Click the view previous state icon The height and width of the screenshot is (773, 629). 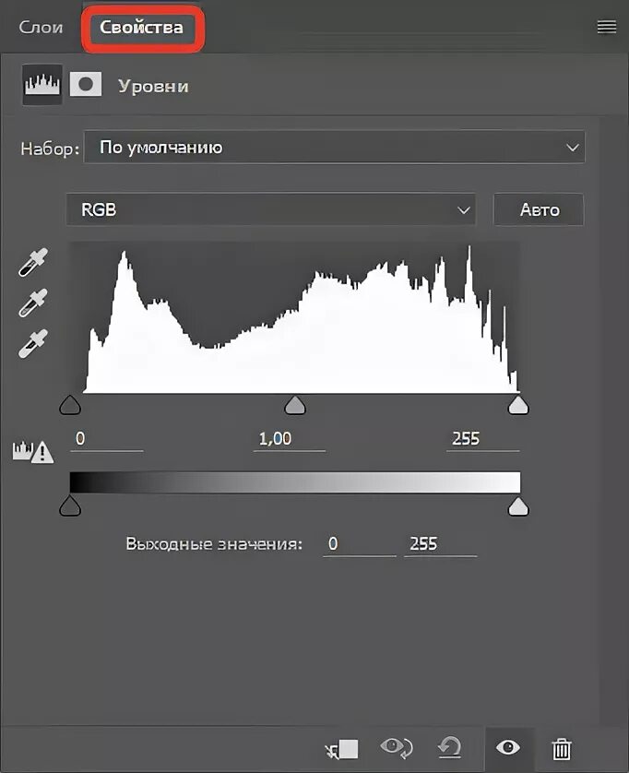click(x=397, y=747)
